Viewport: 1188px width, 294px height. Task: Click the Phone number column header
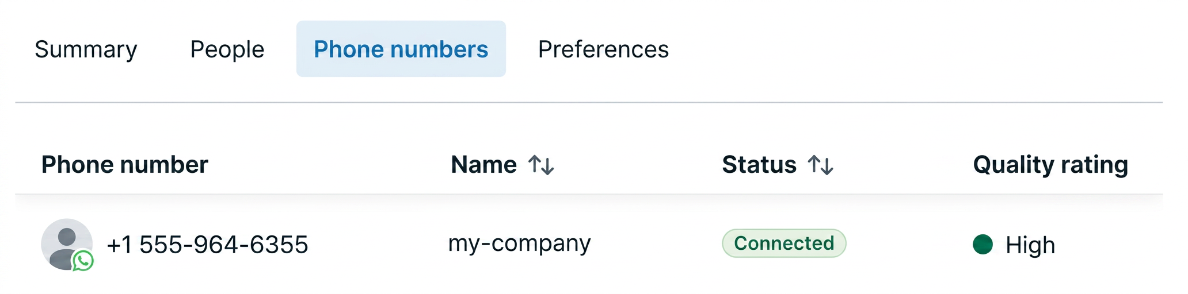[x=125, y=165]
